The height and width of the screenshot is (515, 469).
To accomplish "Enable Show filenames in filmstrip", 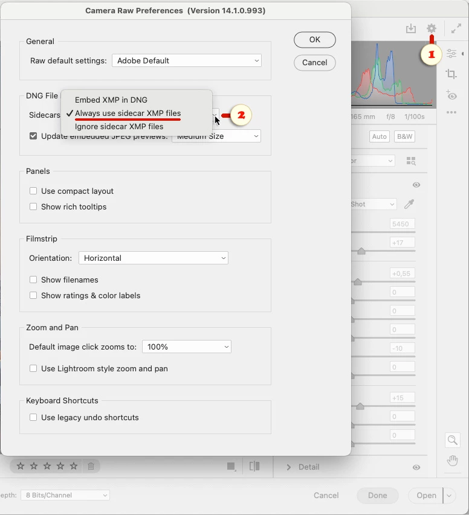I will 33,280.
